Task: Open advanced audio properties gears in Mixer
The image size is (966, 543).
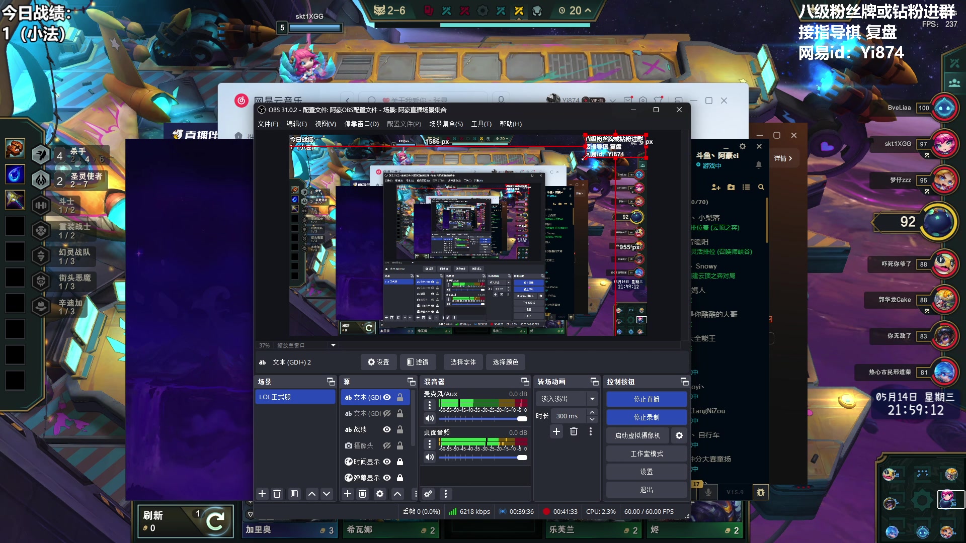Action: pos(428,494)
